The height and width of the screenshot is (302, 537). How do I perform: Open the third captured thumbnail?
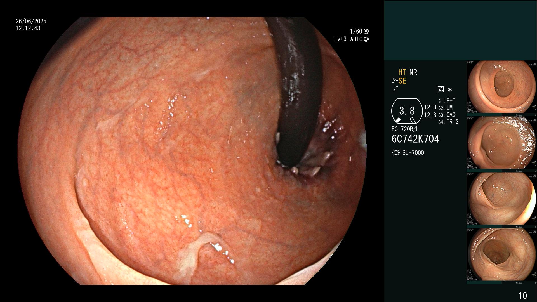coord(501,199)
